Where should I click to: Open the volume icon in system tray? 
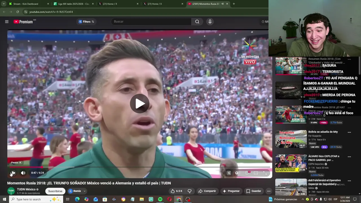[330, 199]
